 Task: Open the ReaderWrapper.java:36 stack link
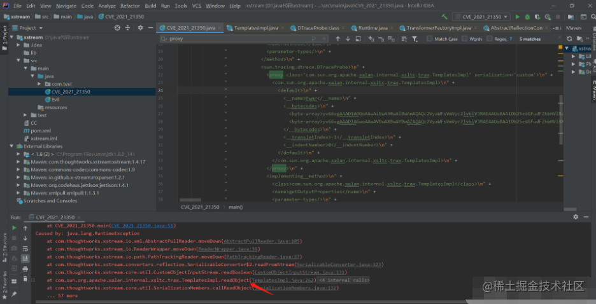pos(228,249)
